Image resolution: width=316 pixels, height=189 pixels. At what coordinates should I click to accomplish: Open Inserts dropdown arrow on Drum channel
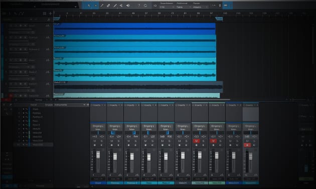point(102,105)
